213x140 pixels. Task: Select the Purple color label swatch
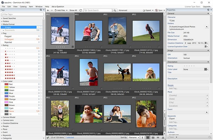6,96
